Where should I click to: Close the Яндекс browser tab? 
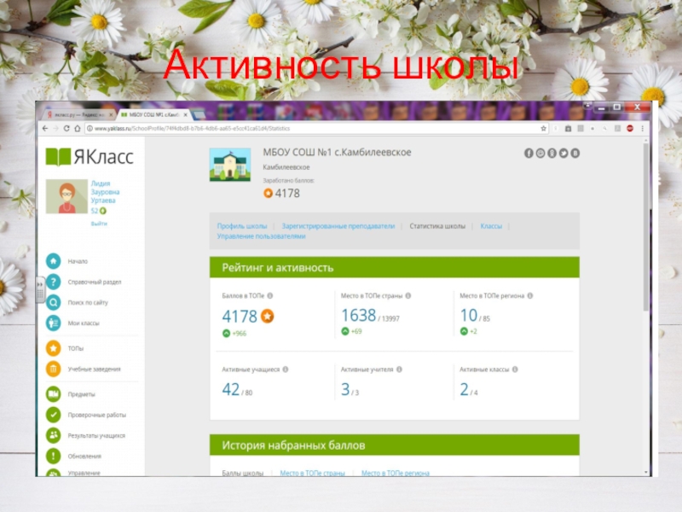[111, 114]
